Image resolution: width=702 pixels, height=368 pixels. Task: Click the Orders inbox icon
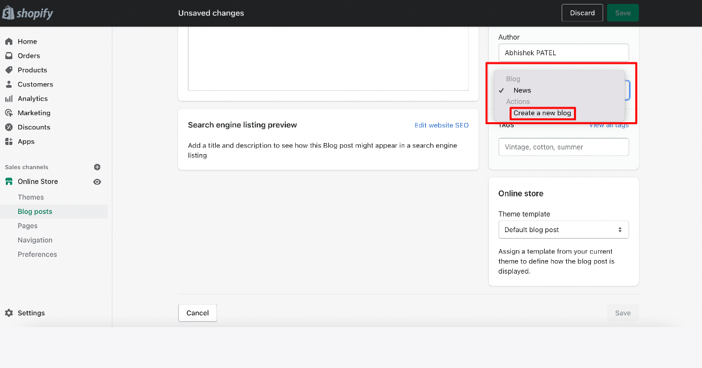click(x=8, y=55)
